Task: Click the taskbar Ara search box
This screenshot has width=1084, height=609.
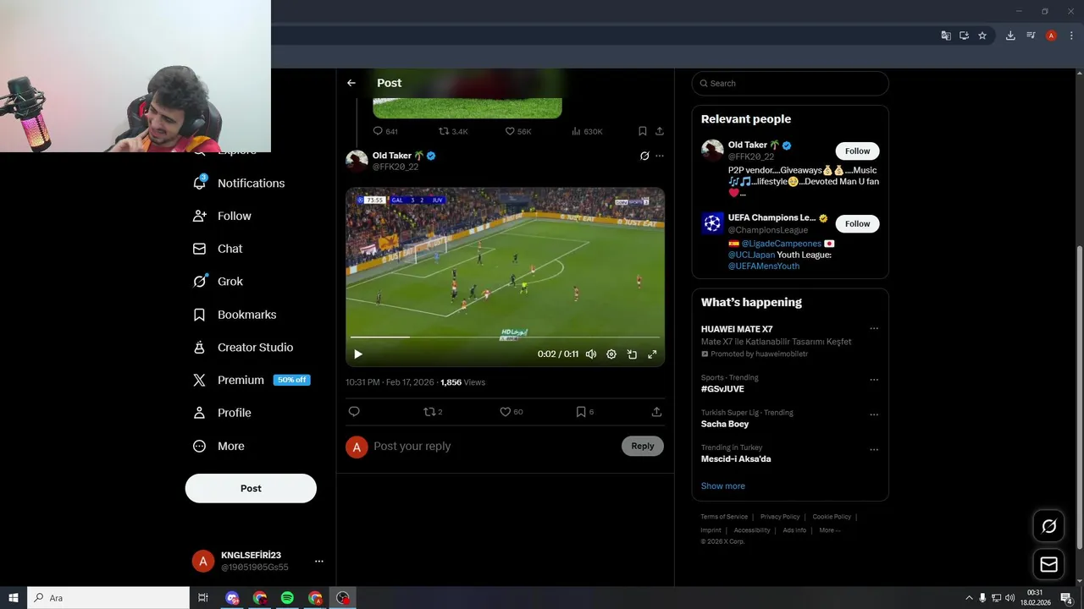Action: [108, 598]
